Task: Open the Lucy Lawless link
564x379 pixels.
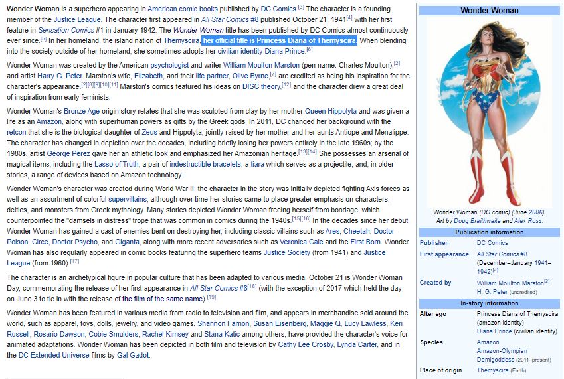Action: point(365,324)
